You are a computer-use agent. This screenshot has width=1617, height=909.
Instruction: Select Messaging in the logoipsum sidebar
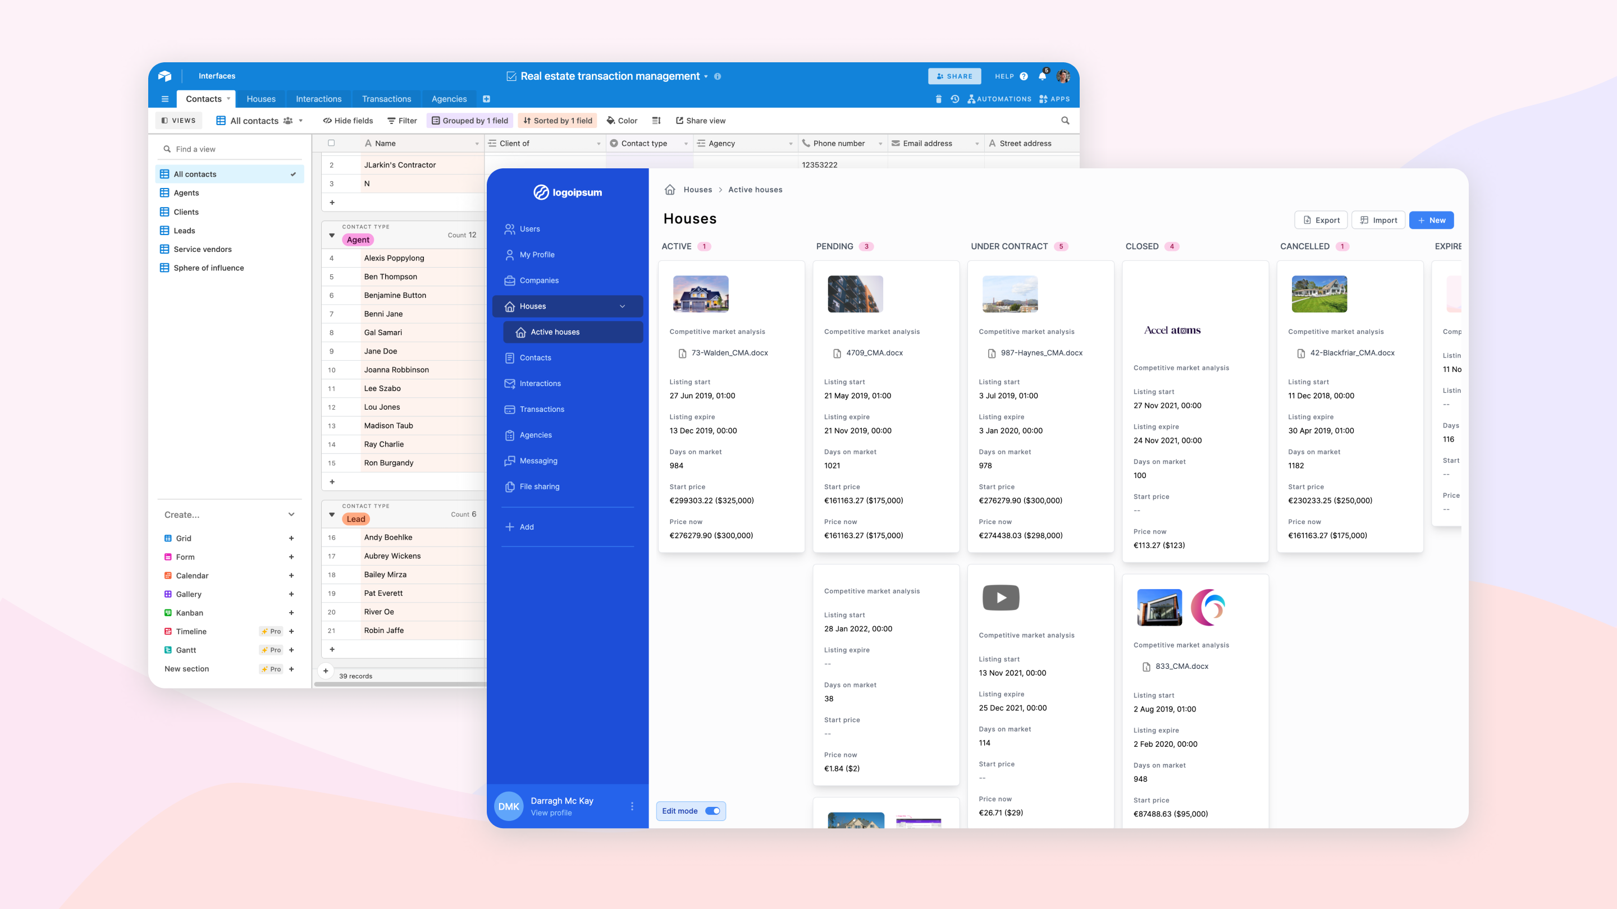pyautogui.click(x=538, y=460)
